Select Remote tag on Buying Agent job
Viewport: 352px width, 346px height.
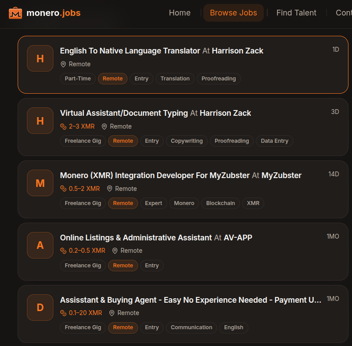coord(123,327)
